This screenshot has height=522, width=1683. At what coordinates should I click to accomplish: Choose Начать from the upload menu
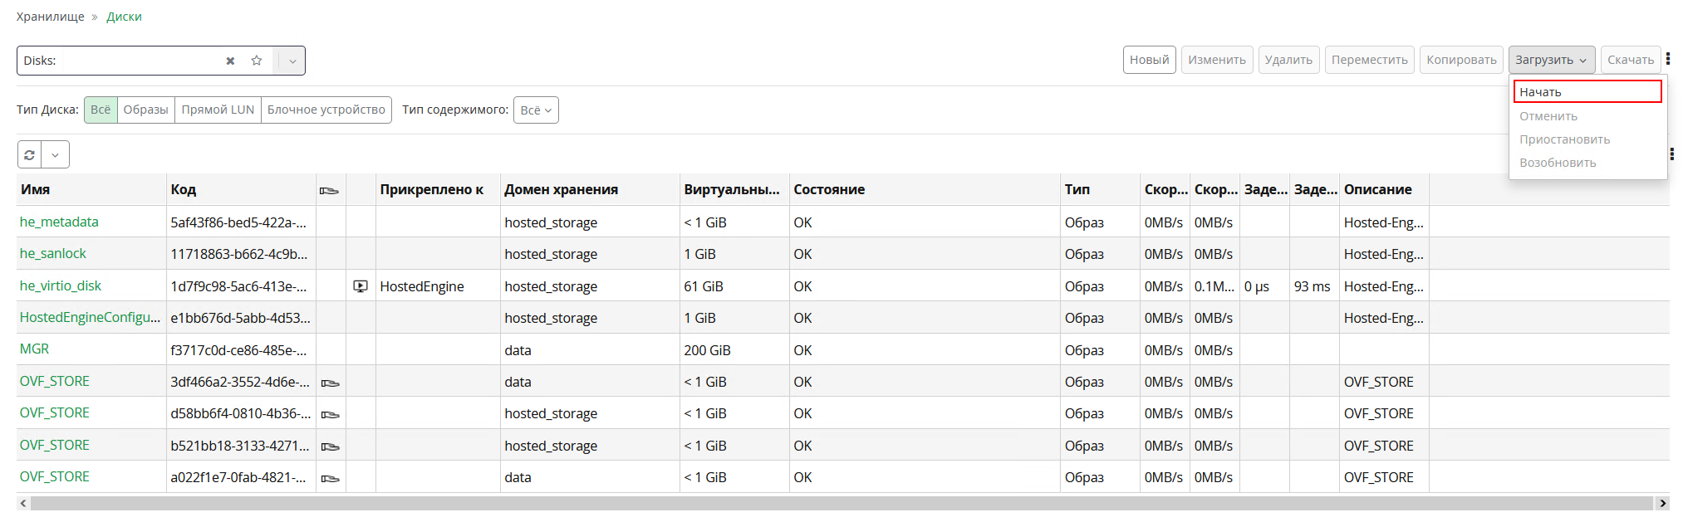pyautogui.click(x=1587, y=91)
